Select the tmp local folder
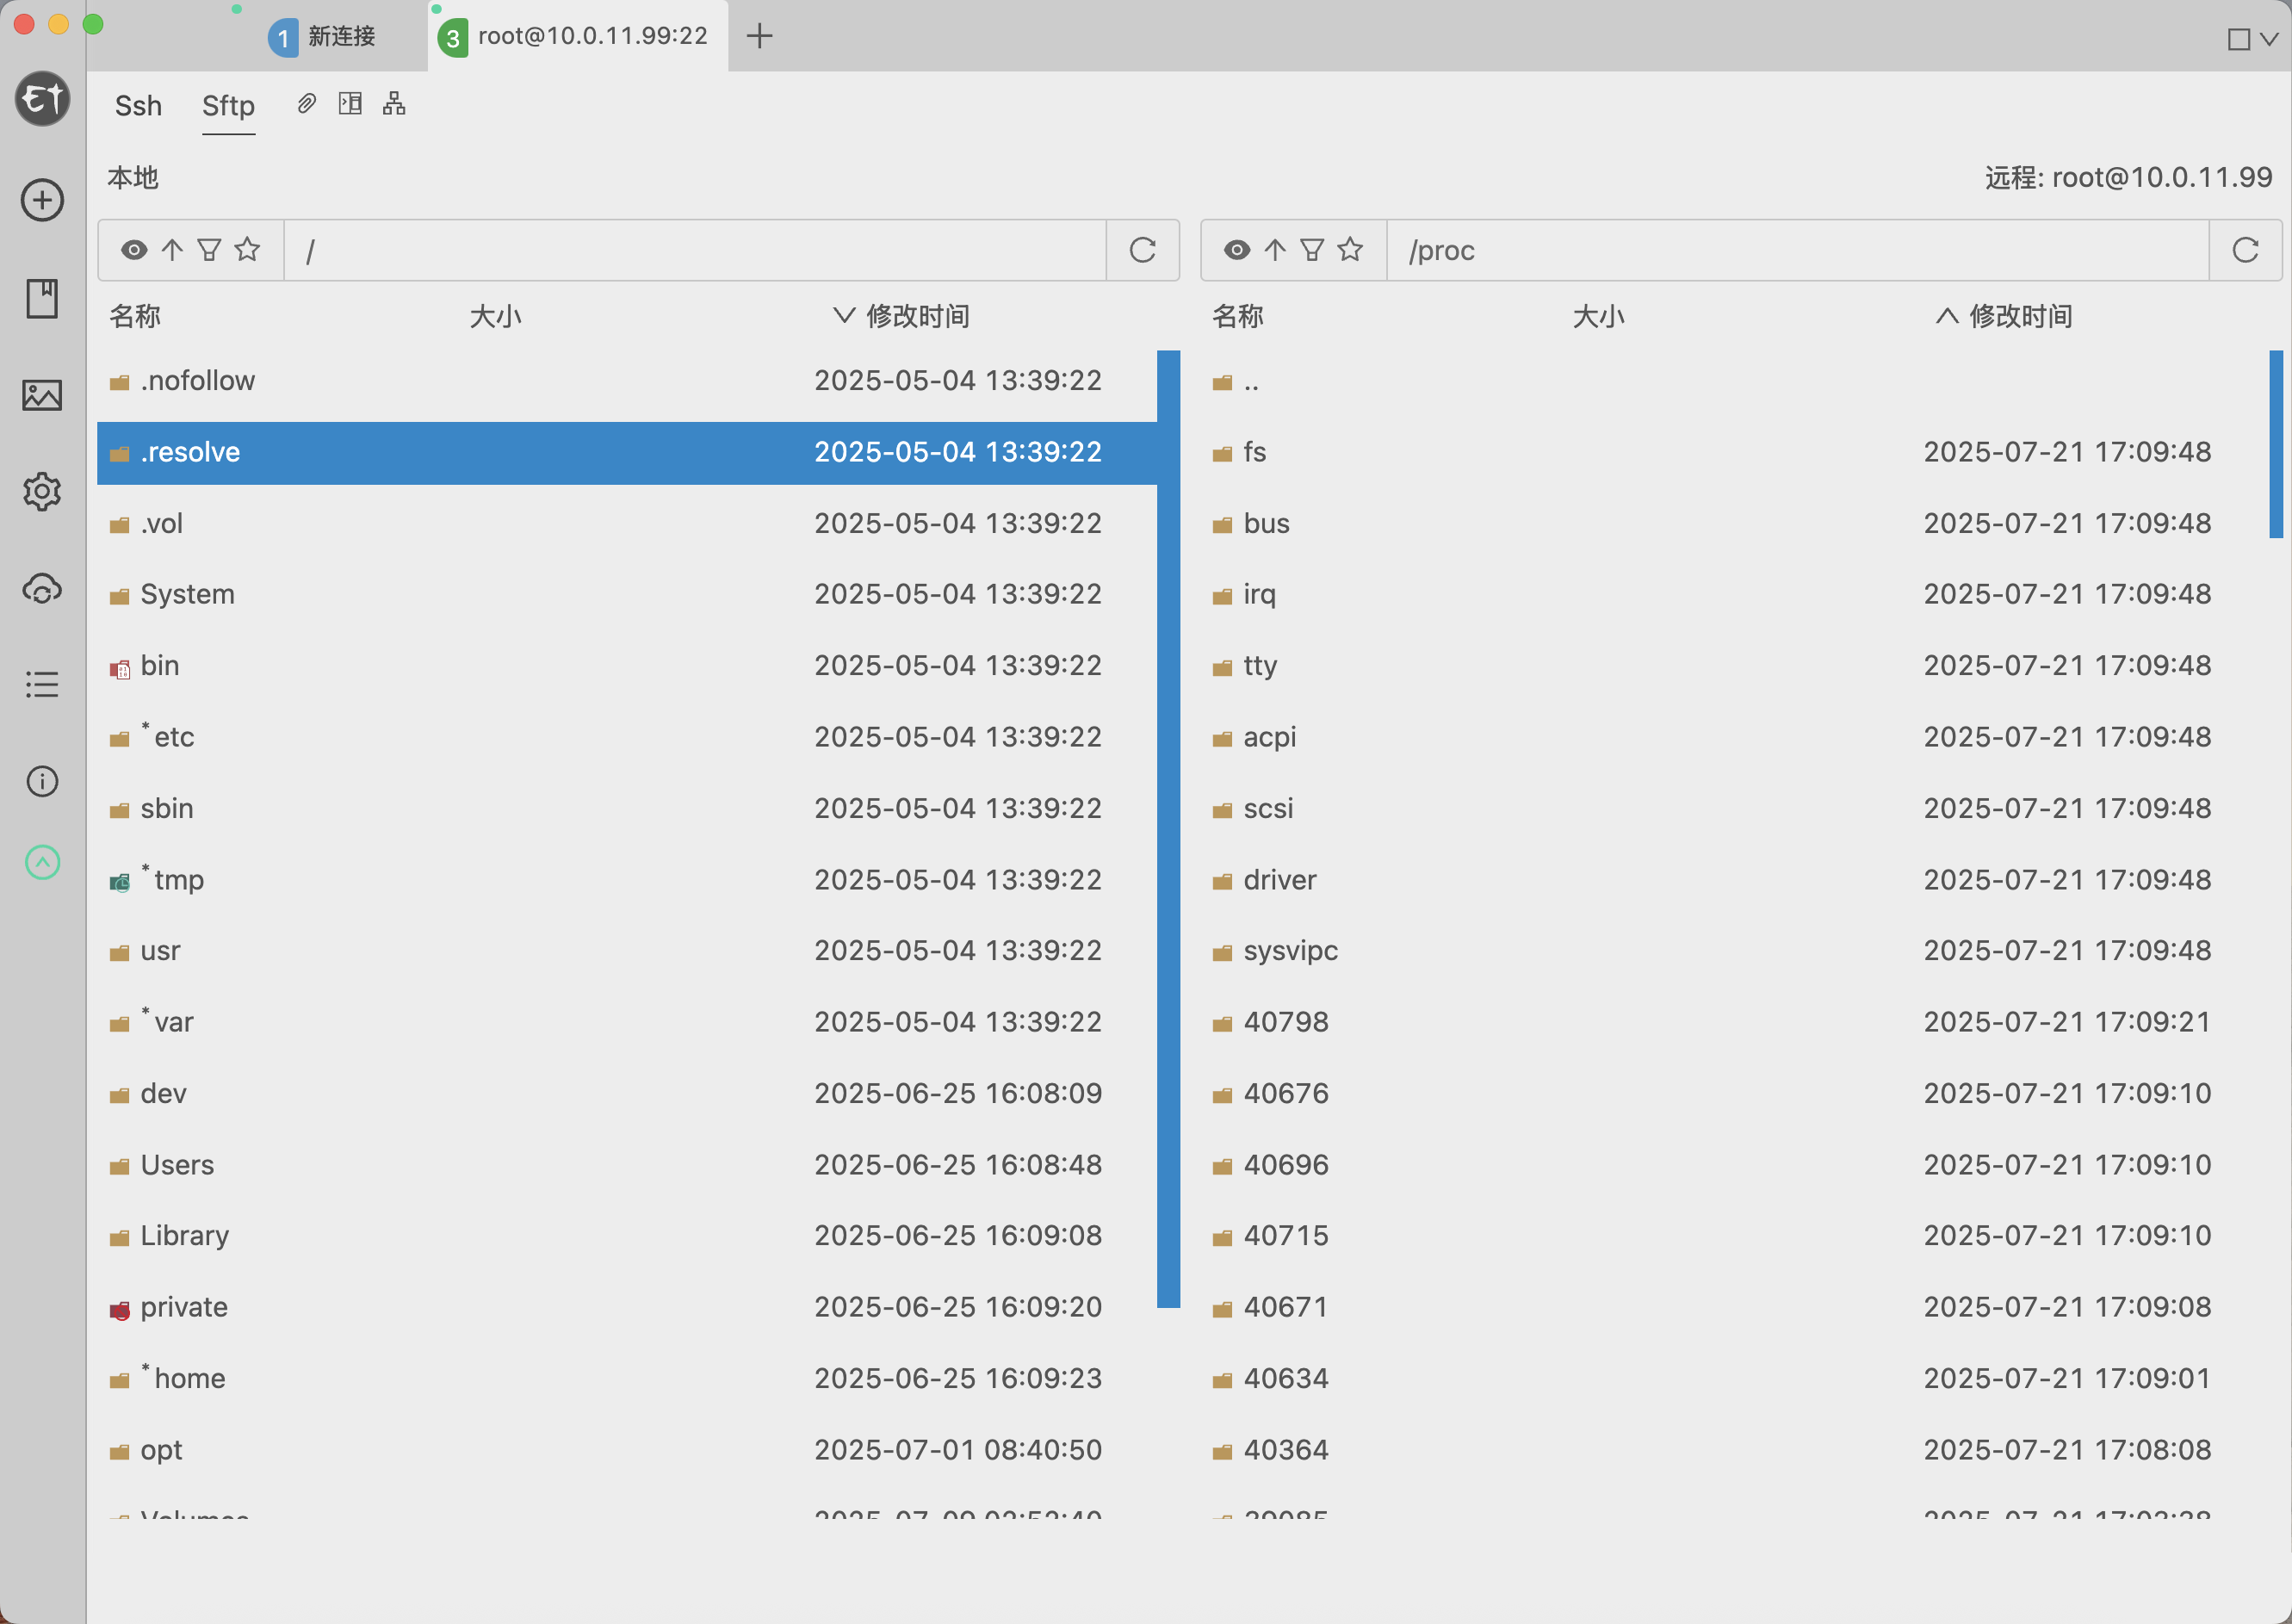 [x=627, y=880]
